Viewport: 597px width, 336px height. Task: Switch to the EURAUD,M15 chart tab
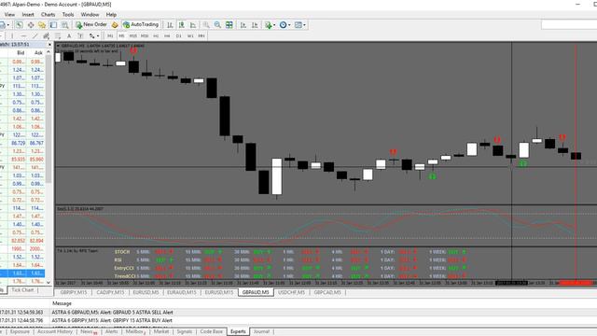click(x=182, y=292)
